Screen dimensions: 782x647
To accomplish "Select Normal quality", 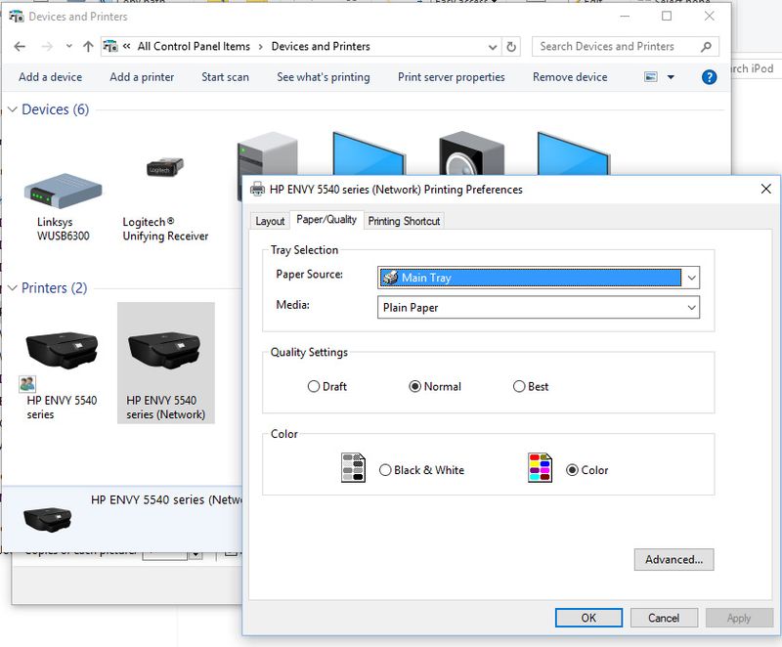I will point(434,386).
